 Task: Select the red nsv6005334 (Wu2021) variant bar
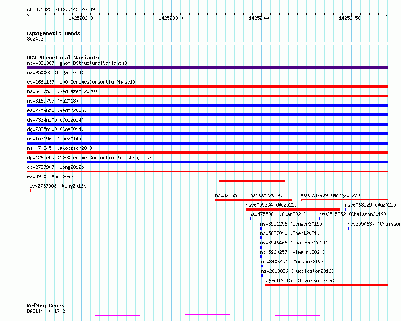tap(293, 209)
